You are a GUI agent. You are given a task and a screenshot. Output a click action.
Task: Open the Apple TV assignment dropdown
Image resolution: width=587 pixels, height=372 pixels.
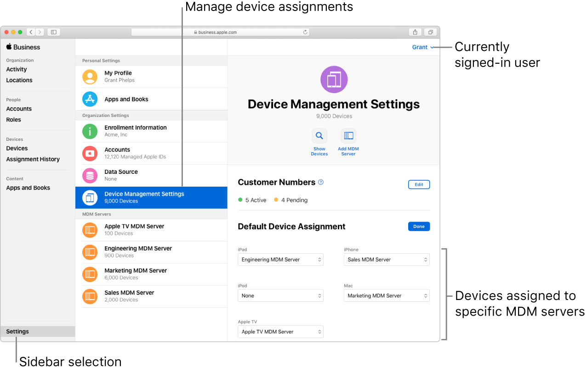pyautogui.click(x=280, y=331)
